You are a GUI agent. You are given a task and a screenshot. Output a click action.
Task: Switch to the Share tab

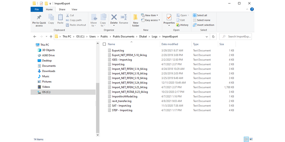point(62,9)
